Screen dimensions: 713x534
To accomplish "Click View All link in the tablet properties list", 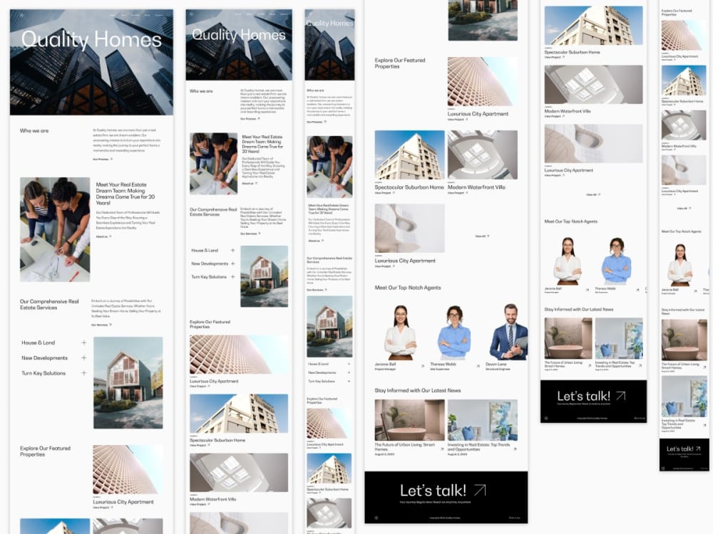I will coord(593,194).
